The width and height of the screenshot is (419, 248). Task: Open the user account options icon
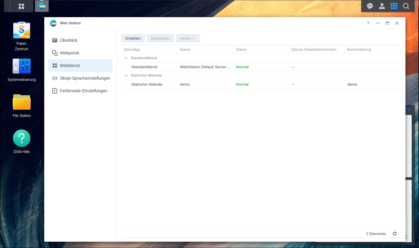pos(382,6)
